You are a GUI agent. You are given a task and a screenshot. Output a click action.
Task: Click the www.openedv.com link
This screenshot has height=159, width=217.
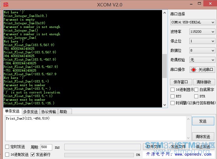click(193, 154)
